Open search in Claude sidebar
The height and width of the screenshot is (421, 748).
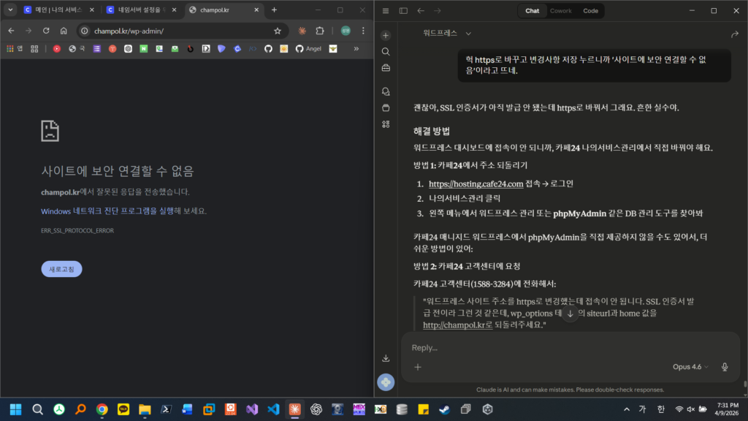[386, 52]
